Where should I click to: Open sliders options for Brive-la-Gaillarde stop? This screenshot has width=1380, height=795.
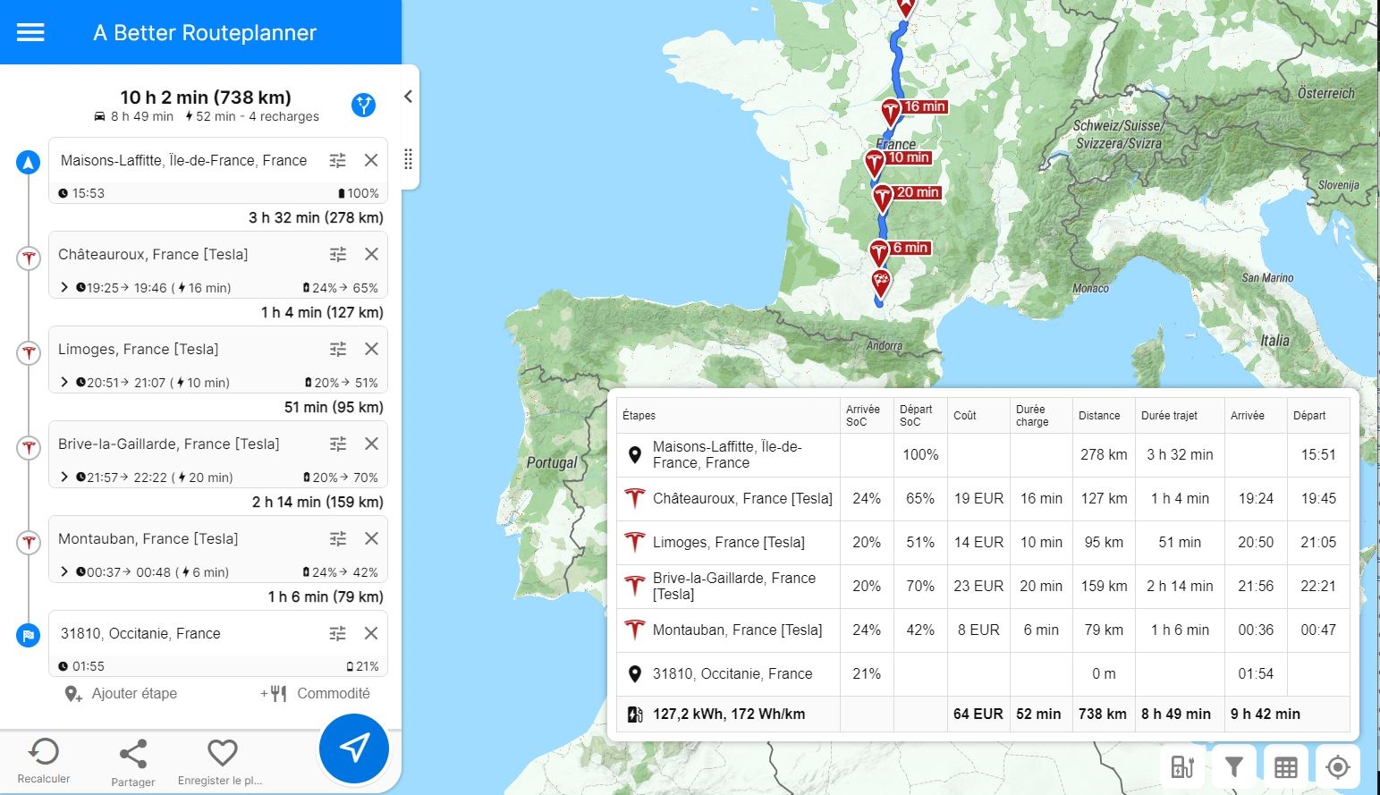338,444
